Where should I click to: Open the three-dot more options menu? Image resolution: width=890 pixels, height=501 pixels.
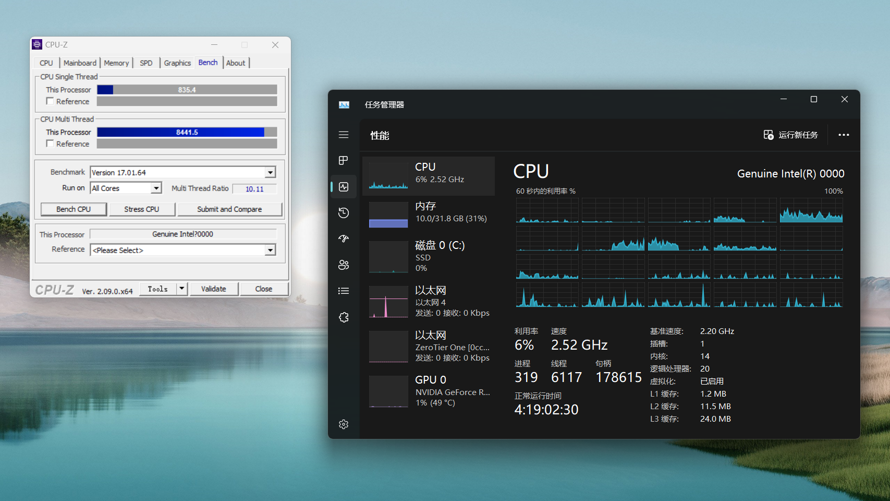coord(844,135)
